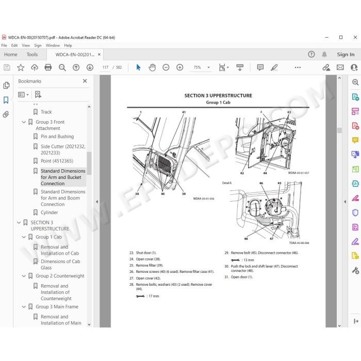Collapse Group 3 Main Frame bookmark
This screenshot has width=361, height=361.
[x=24, y=307]
